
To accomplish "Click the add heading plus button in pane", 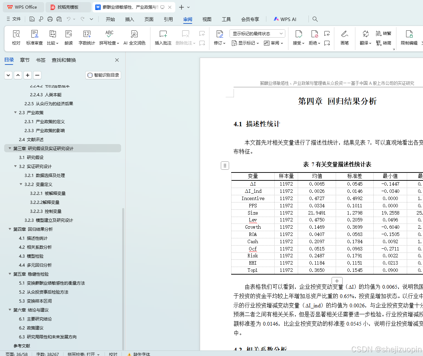I will [x=28, y=75].
